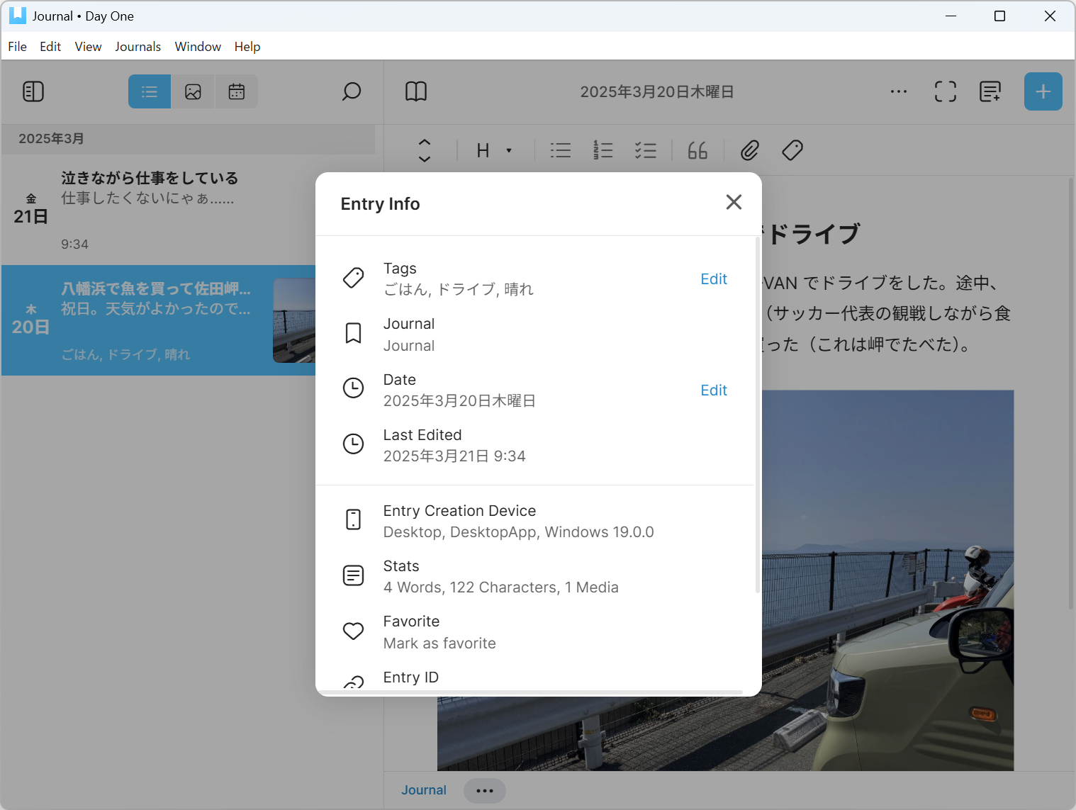1076x810 pixels.
Task: Enter fullscreen editing mode
Action: [946, 91]
